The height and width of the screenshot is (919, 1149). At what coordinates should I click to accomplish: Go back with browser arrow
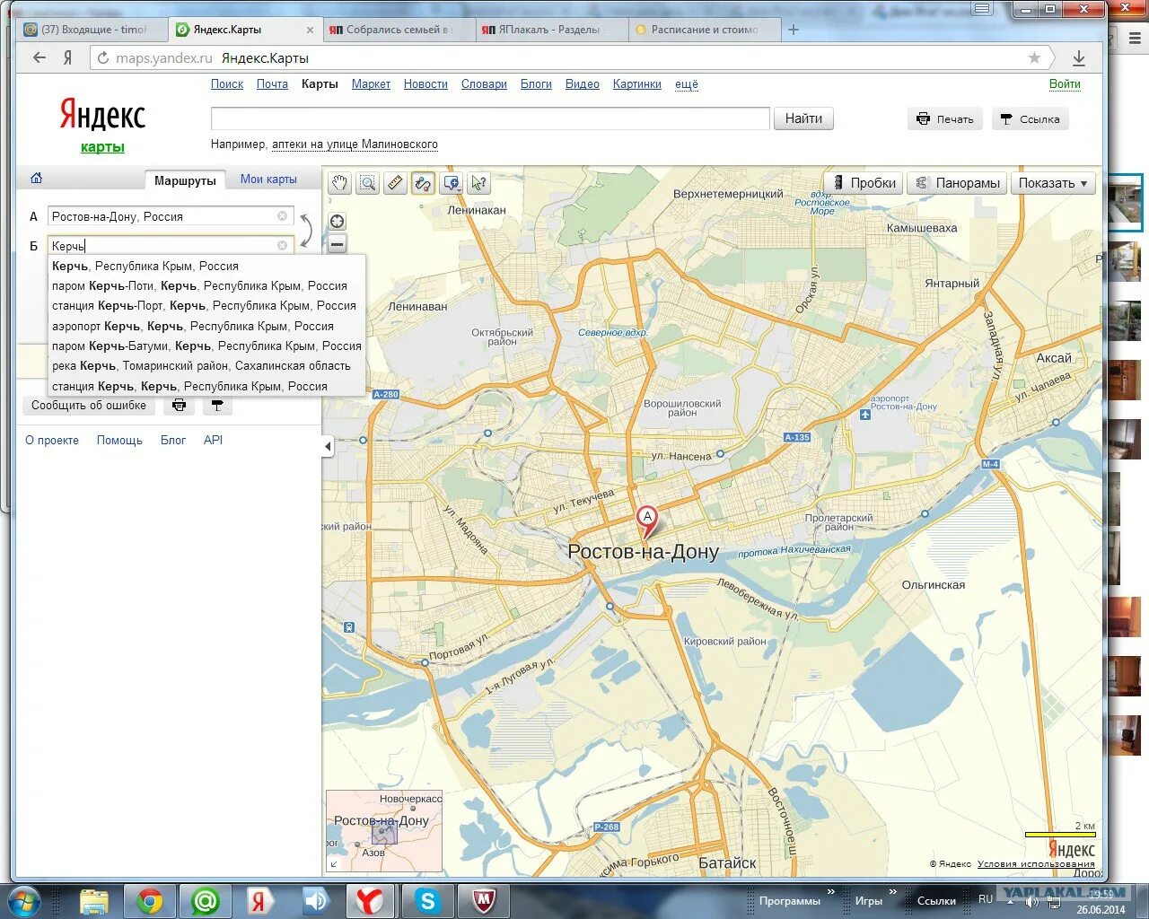pos(39,57)
